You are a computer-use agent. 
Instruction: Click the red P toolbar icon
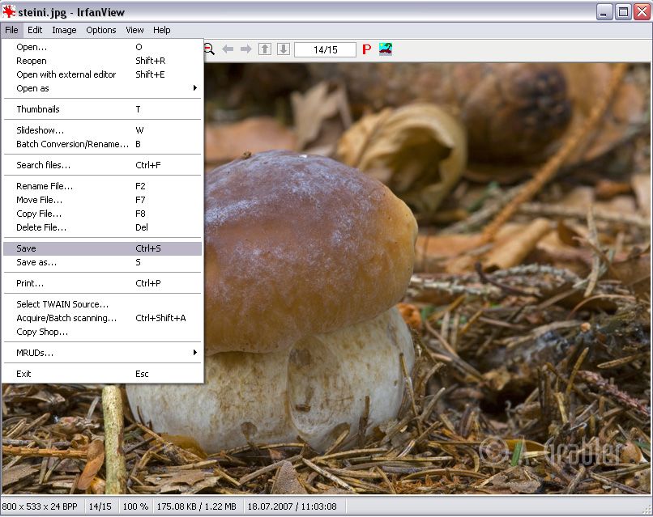tap(366, 49)
